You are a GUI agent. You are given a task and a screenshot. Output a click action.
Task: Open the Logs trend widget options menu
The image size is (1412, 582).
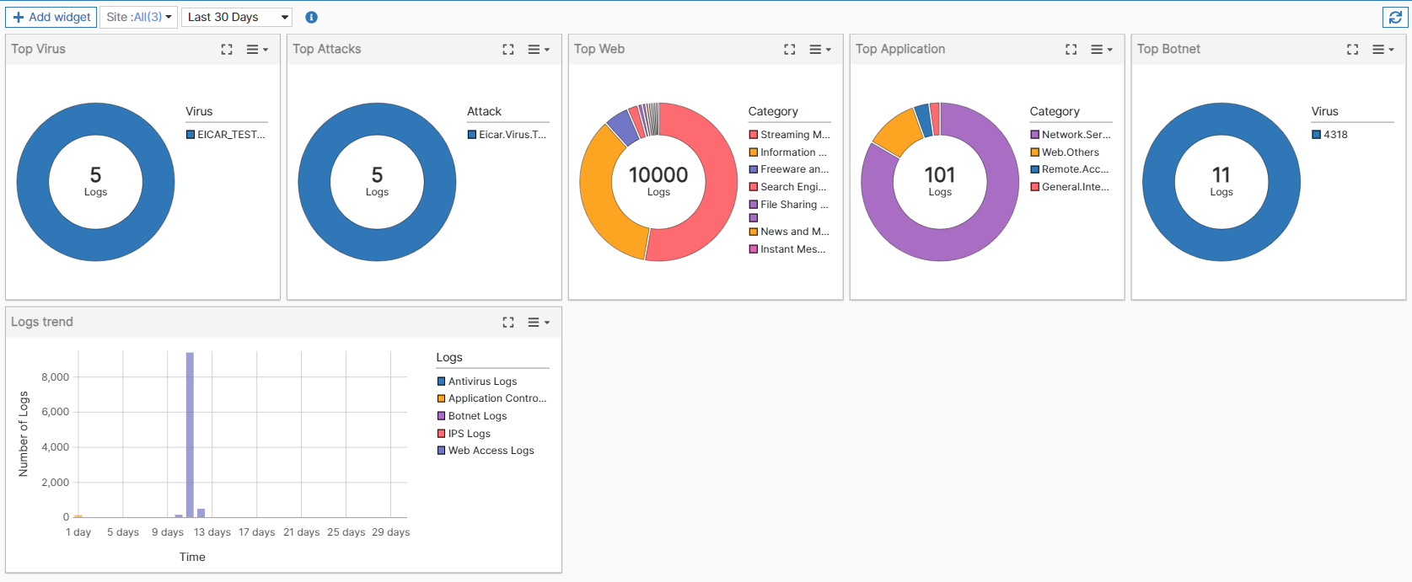539,323
